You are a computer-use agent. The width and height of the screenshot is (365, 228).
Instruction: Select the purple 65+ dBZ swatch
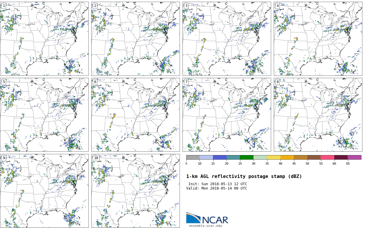(354, 157)
